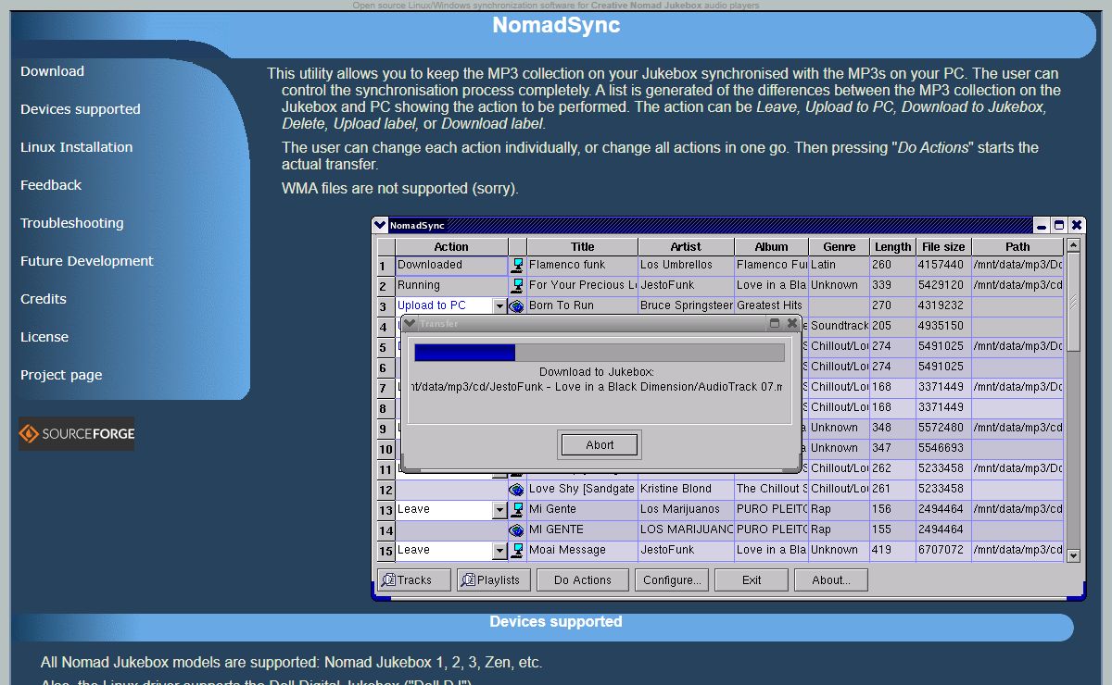Screen dimensions: 1112x685
Task: Click the file size 4157440 cell
Action: coord(943,265)
